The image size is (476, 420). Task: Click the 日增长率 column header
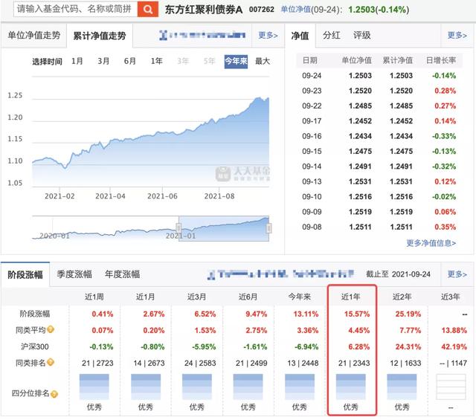pyautogui.click(x=441, y=60)
